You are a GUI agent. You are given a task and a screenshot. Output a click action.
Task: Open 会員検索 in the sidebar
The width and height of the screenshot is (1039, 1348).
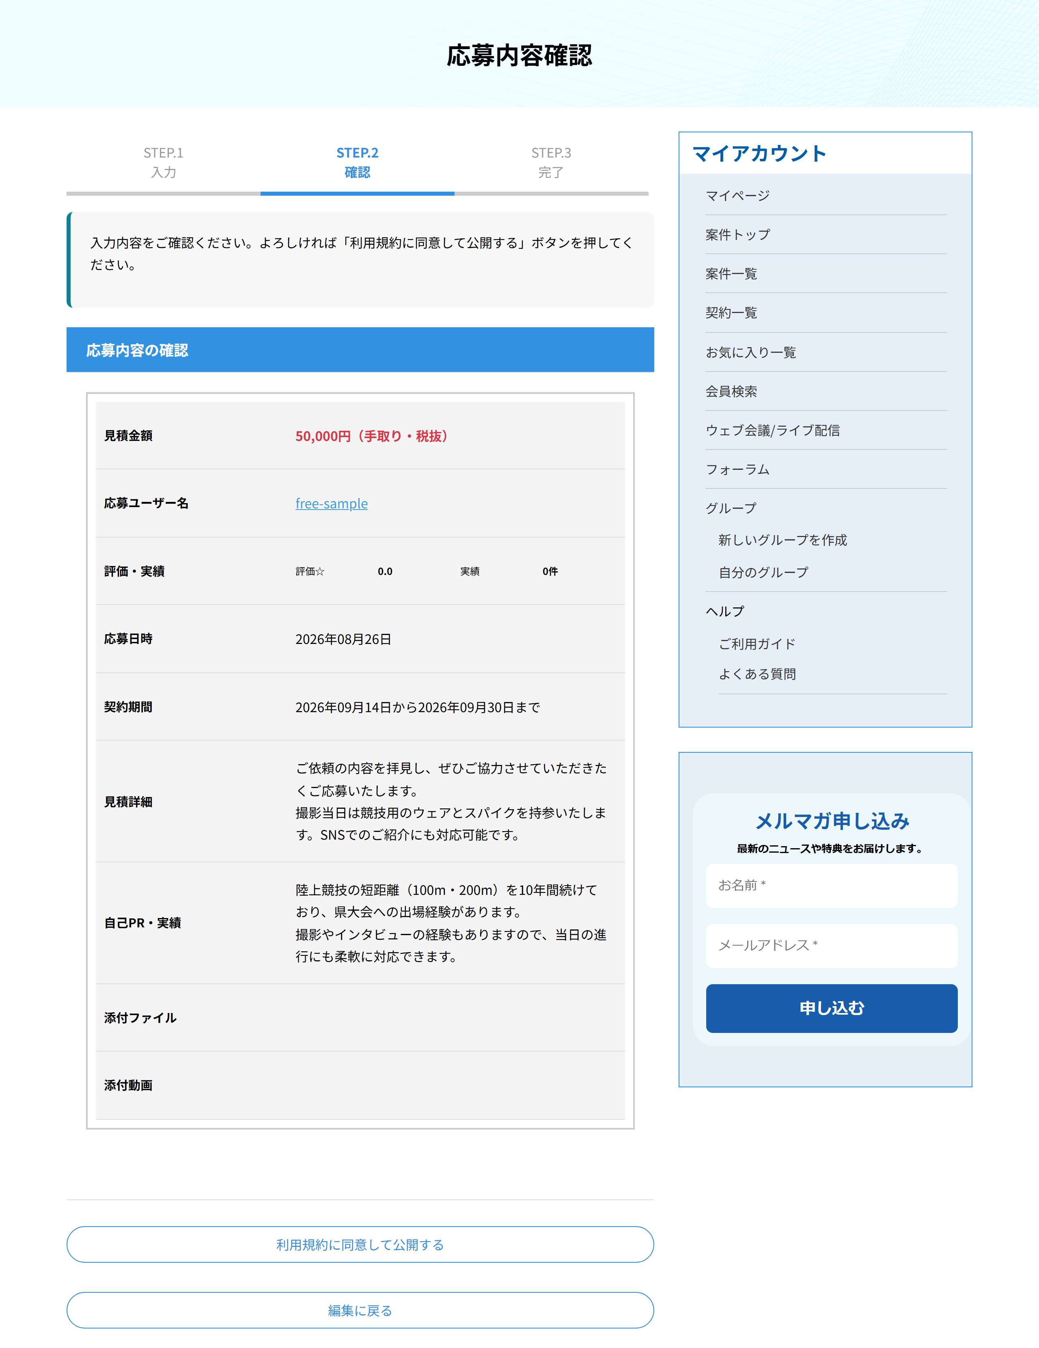pos(731,391)
